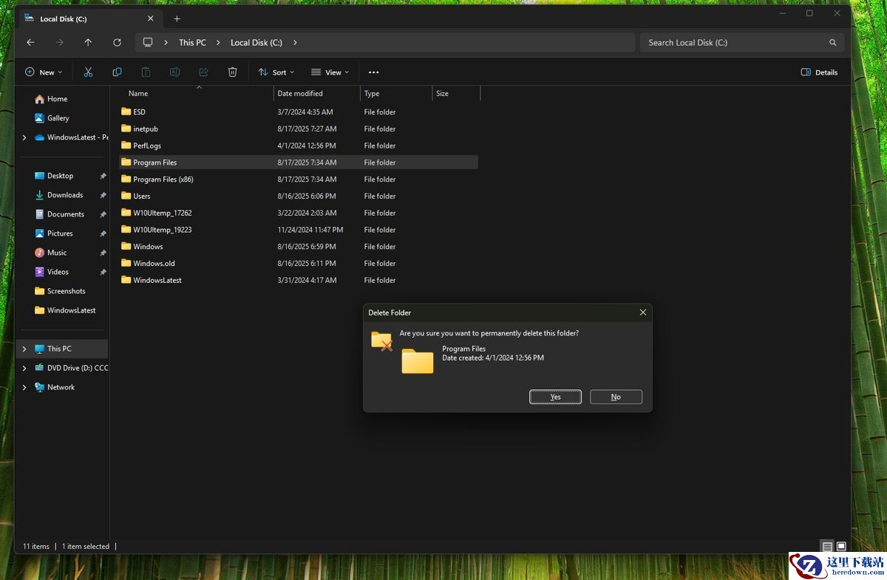The width and height of the screenshot is (887, 580).
Task: Confirm deletion by clicking Yes
Action: 555,397
